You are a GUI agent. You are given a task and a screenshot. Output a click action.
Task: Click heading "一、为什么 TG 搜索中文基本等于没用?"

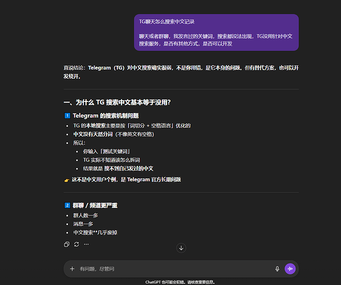[x=117, y=103]
